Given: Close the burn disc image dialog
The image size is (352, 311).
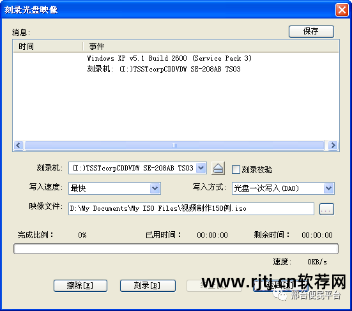Looking at the screenshot, I should (342, 10).
